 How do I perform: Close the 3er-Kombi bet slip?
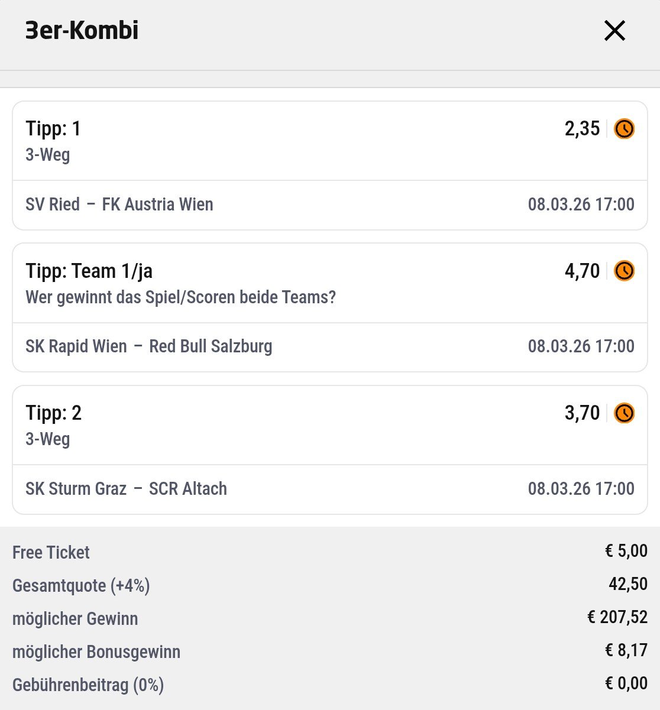pos(614,31)
